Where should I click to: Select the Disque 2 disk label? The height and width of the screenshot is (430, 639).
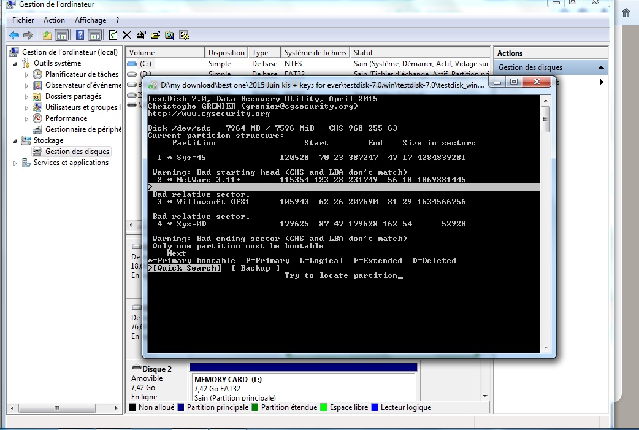pyautogui.click(x=156, y=369)
